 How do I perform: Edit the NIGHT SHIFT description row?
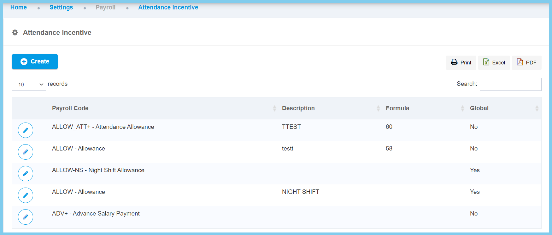coord(26,195)
